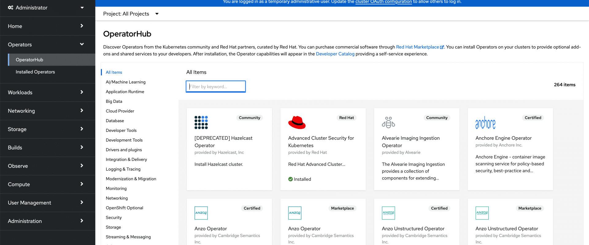
Task: Click the Red Hat fedora logo
Action: pos(297,123)
